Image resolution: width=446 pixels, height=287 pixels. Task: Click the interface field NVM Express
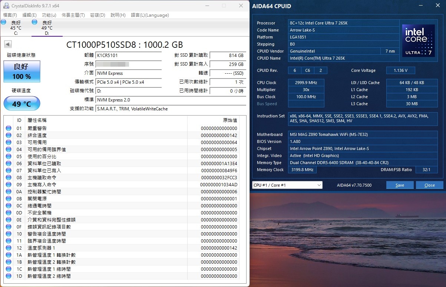pyautogui.click(x=128, y=73)
